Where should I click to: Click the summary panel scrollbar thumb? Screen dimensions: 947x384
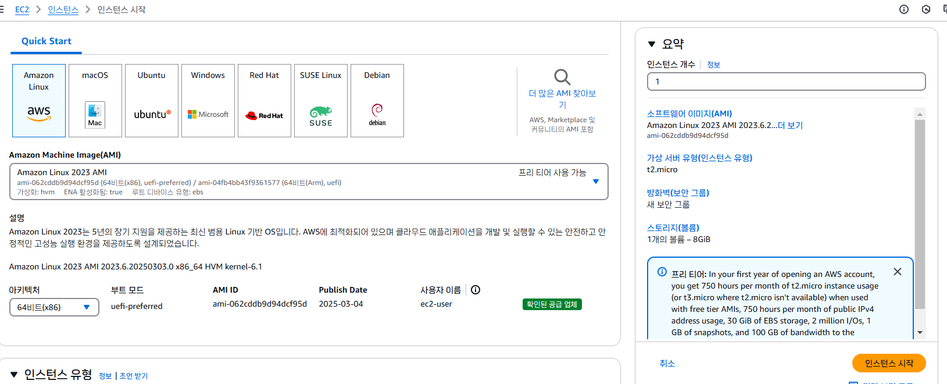(x=920, y=214)
